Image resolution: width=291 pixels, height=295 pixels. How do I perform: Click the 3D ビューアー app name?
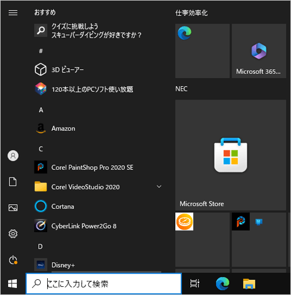pos(68,70)
